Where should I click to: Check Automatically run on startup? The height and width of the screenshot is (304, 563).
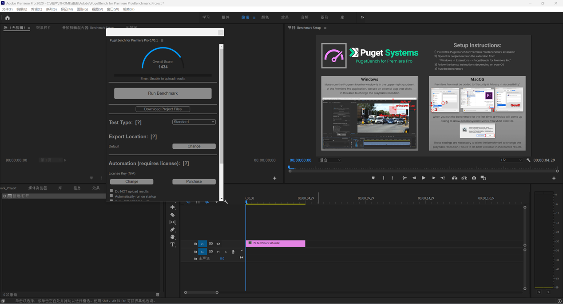(111, 196)
